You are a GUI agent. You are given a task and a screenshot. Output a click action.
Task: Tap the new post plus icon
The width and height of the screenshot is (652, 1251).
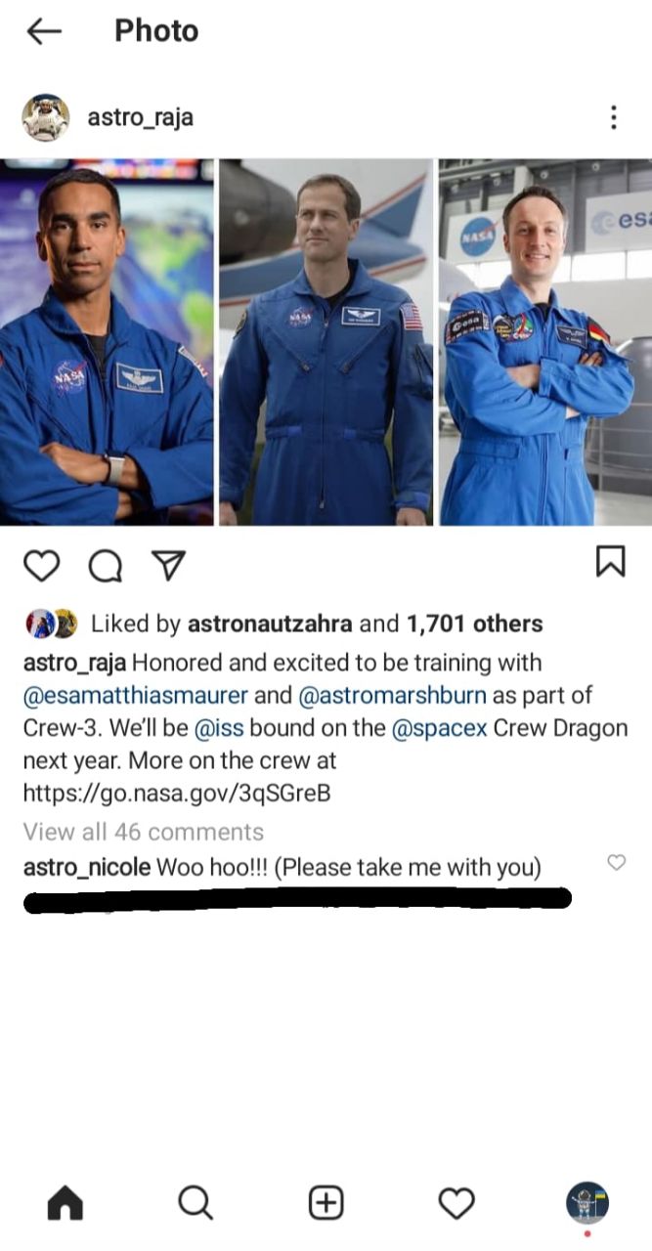[326, 1203]
